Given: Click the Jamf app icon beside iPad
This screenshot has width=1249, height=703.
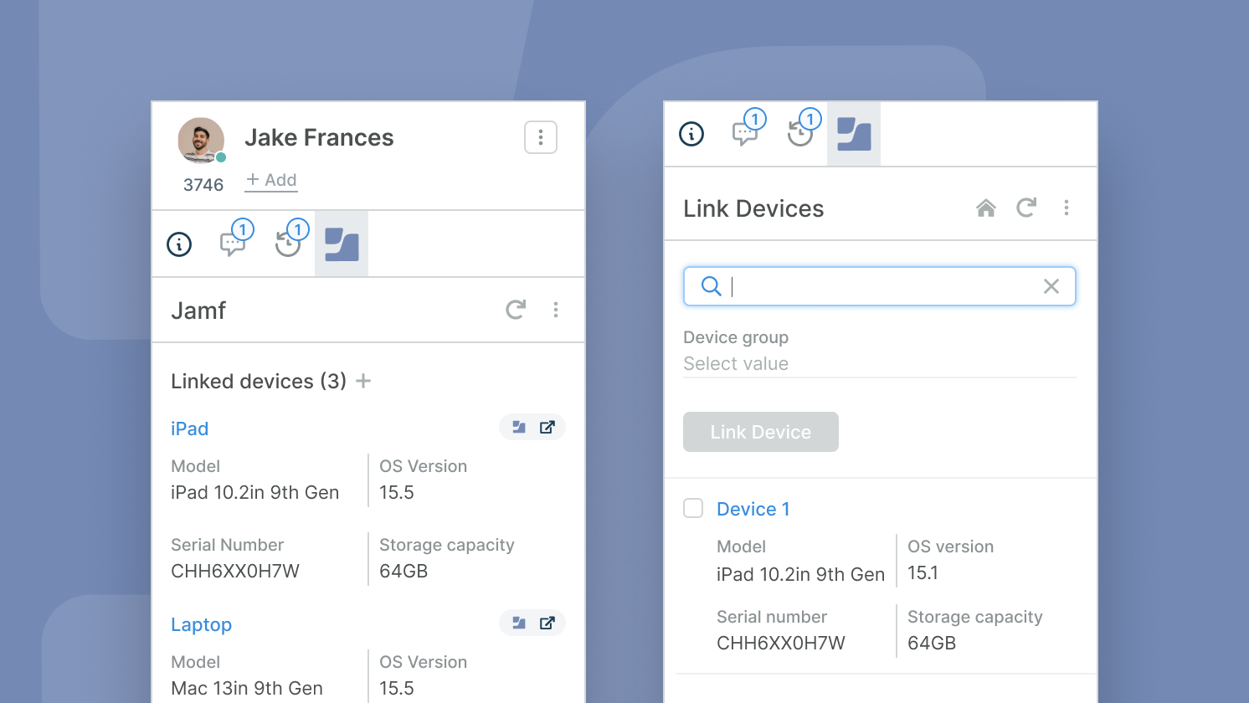Looking at the screenshot, I should [519, 428].
